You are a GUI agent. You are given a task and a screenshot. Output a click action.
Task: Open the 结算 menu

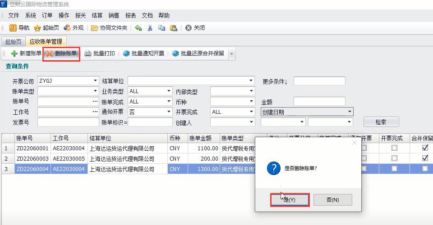coord(97,15)
